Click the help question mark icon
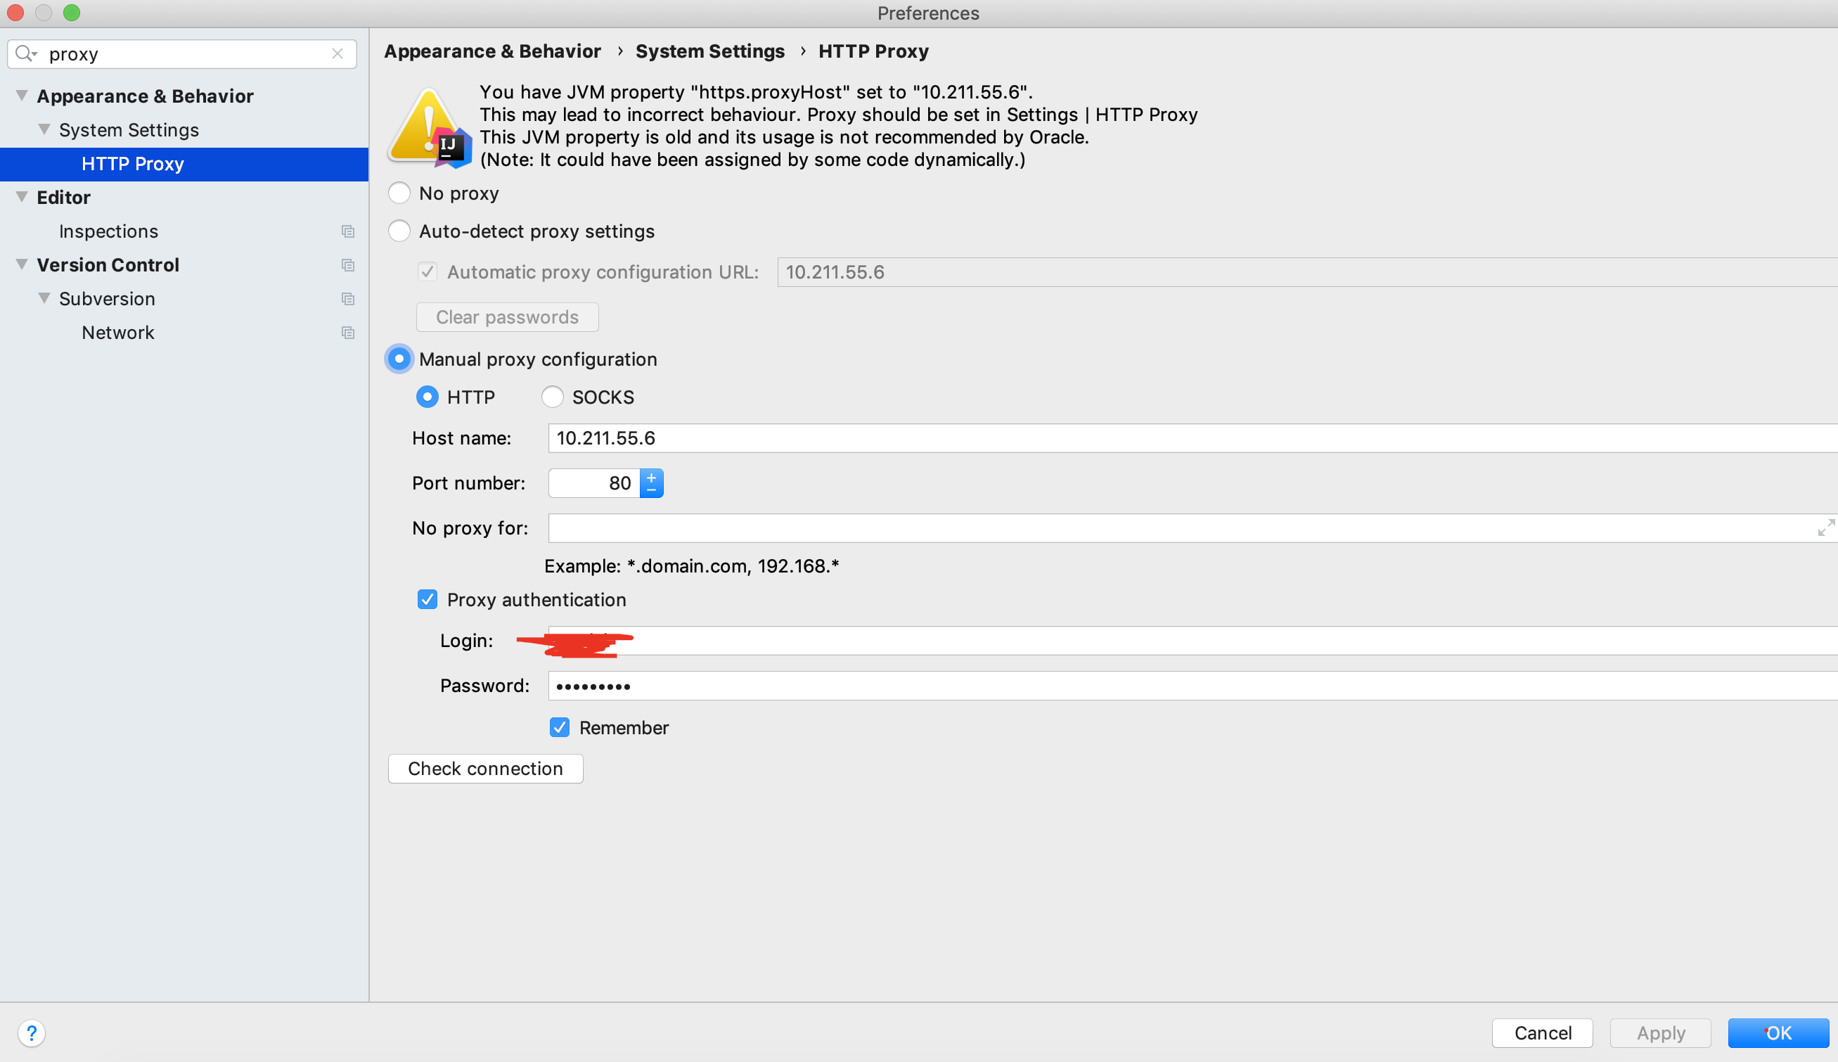Image resolution: width=1838 pixels, height=1062 pixels. (x=32, y=1033)
